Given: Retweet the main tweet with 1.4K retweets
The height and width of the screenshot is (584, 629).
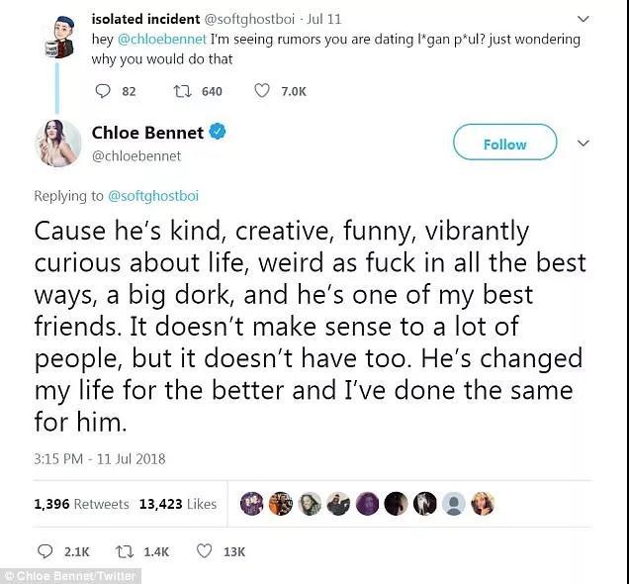Looking at the screenshot, I should pos(124,551).
